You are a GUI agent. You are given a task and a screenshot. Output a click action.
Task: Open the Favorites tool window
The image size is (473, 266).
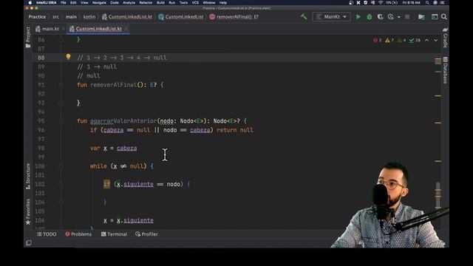pyautogui.click(x=28, y=212)
